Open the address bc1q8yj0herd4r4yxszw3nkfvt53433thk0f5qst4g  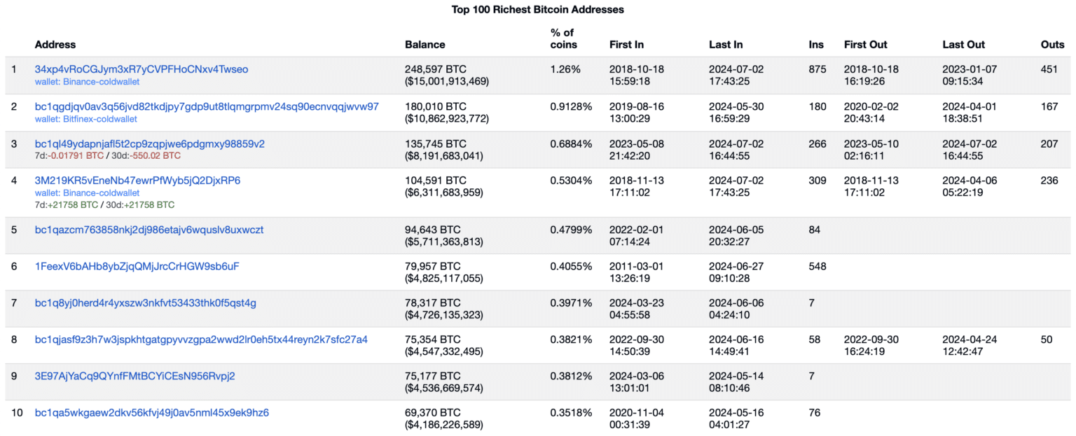[145, 302]
